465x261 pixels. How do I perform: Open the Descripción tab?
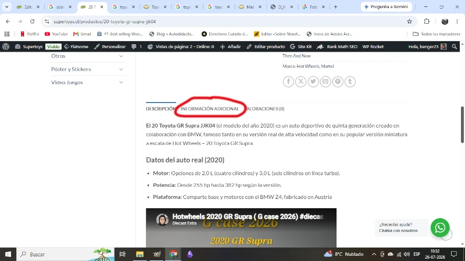160,109
